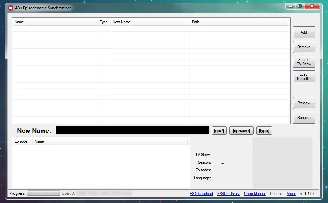The height and width of the screenshot is (203, 328).
Task: Sort files by Name column header
Action: click(x=55, y=22)
